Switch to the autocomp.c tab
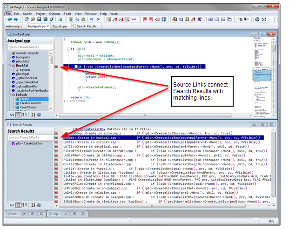Screen dimensions: 289x230 (14, 26)
